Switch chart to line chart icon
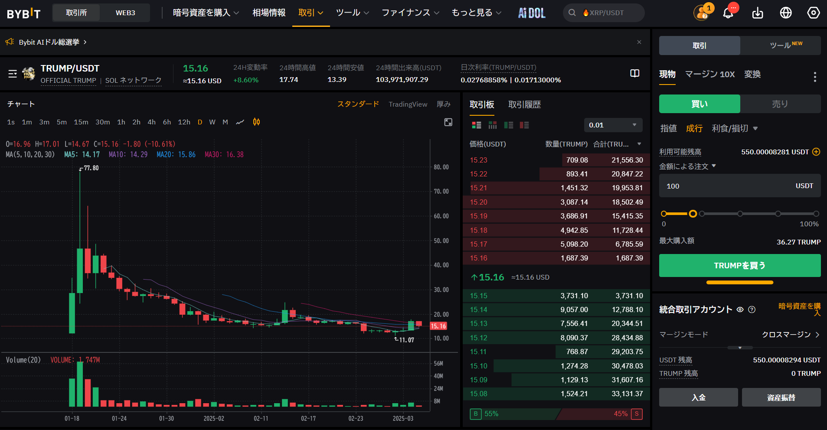The width and height of the screenshot is (827, 430). 240,122
